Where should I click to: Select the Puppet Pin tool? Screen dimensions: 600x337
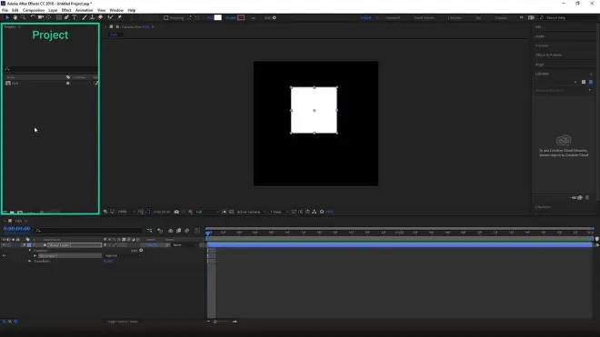pos(119,17)
